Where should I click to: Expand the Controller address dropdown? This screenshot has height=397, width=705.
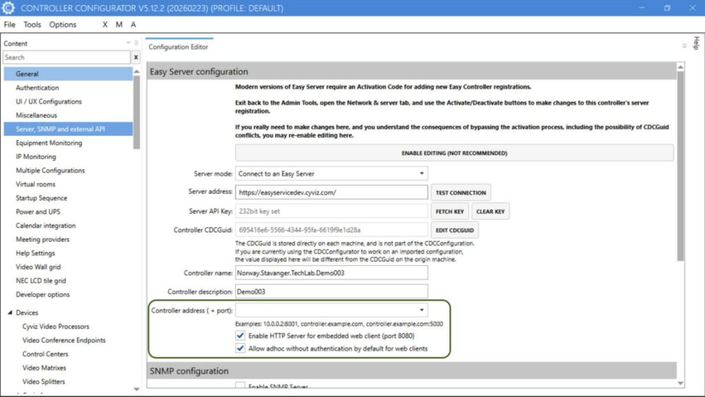421,310
